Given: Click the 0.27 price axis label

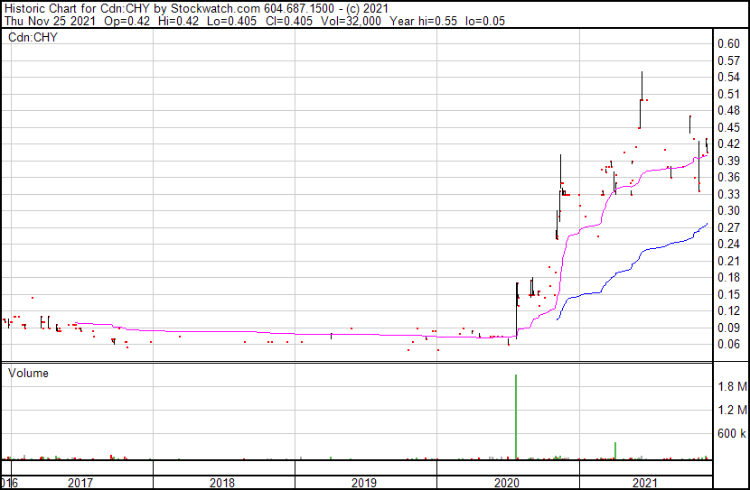Looking at the screenshot, I should 728,227.
